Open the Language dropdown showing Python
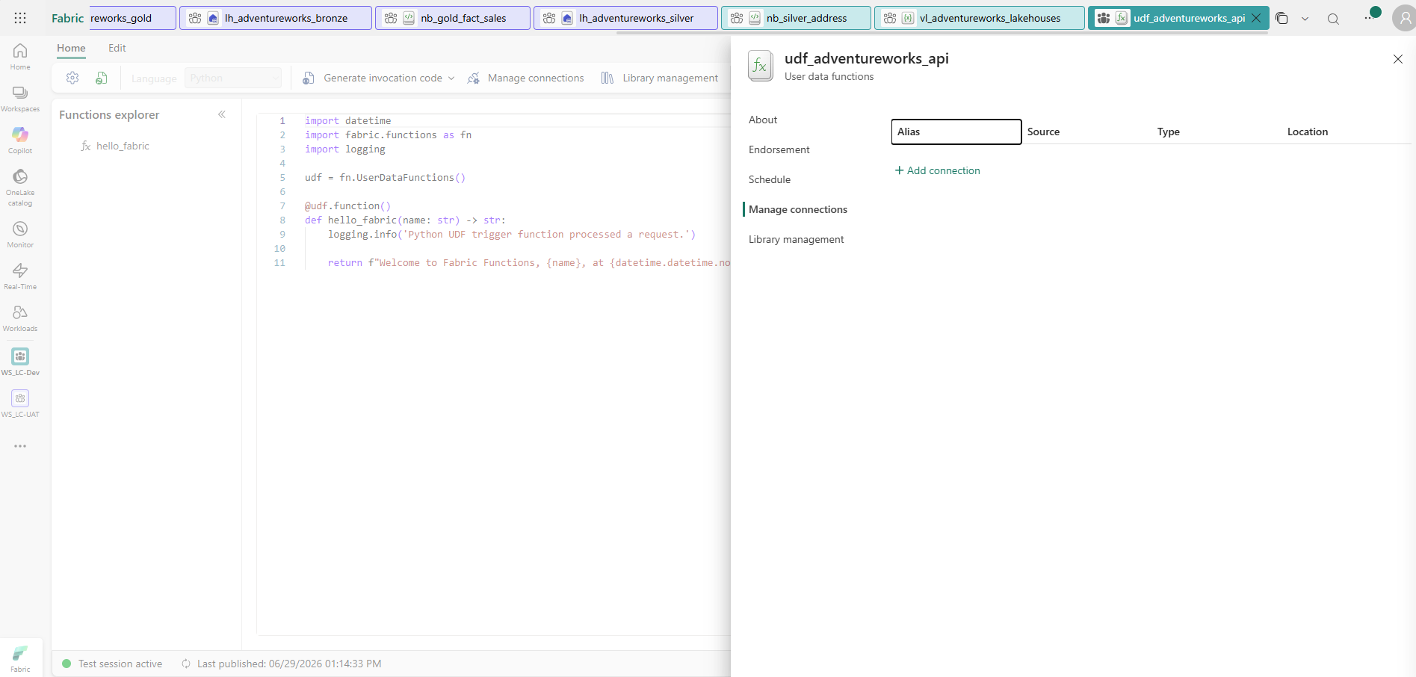The width and height of the screenshot is (1416, 677). click(x=233, y=78)
